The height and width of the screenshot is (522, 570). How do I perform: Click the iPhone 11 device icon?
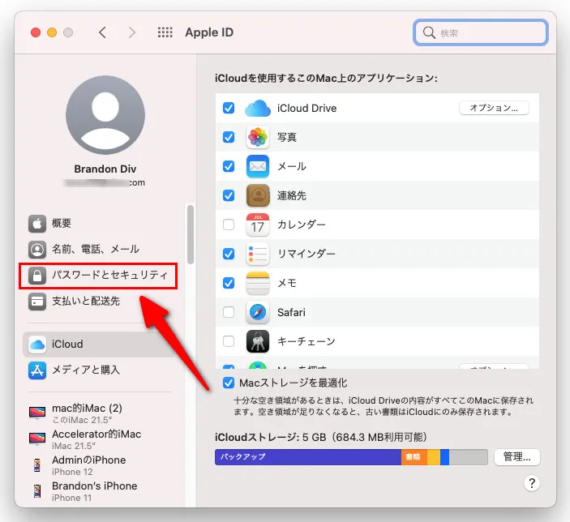37,491
